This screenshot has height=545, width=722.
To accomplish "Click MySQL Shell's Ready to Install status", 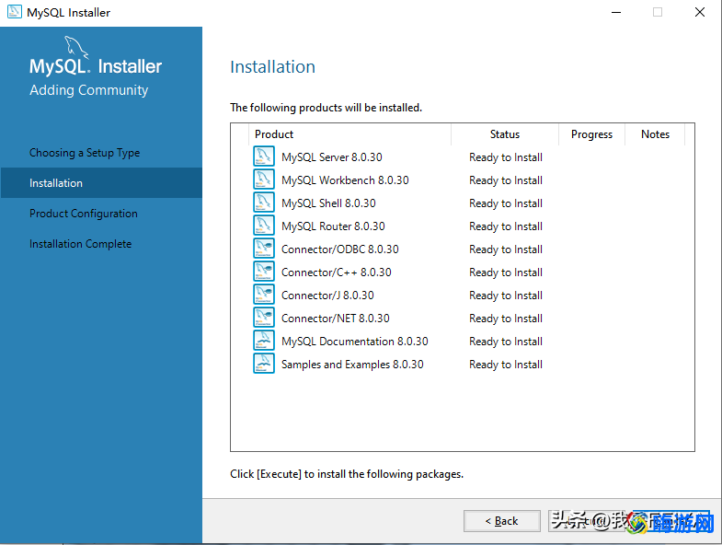I will tap(506, 203).
